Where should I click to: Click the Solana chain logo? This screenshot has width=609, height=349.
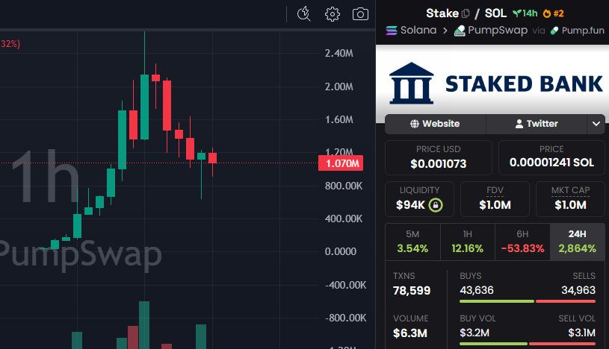click(392, 31)
